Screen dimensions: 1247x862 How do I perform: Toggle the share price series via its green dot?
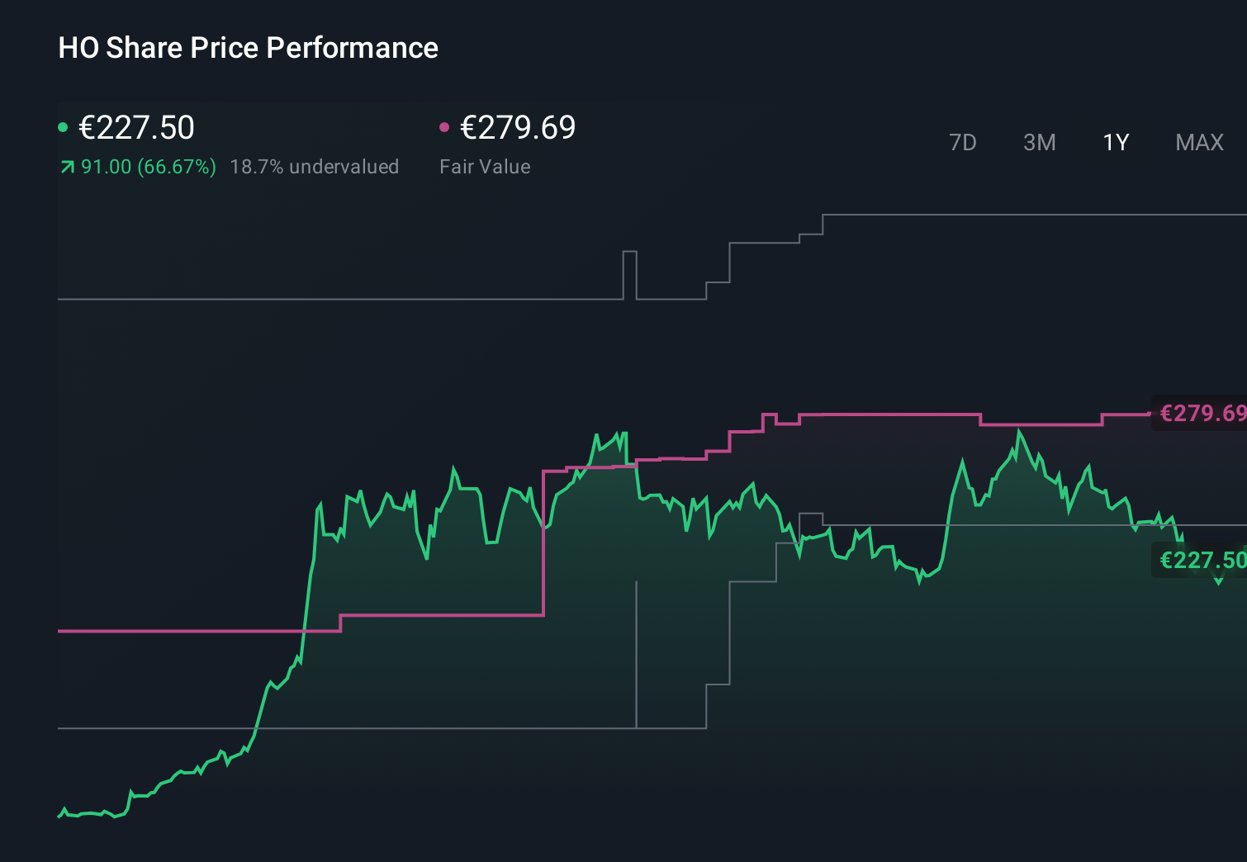coord(63,126)
